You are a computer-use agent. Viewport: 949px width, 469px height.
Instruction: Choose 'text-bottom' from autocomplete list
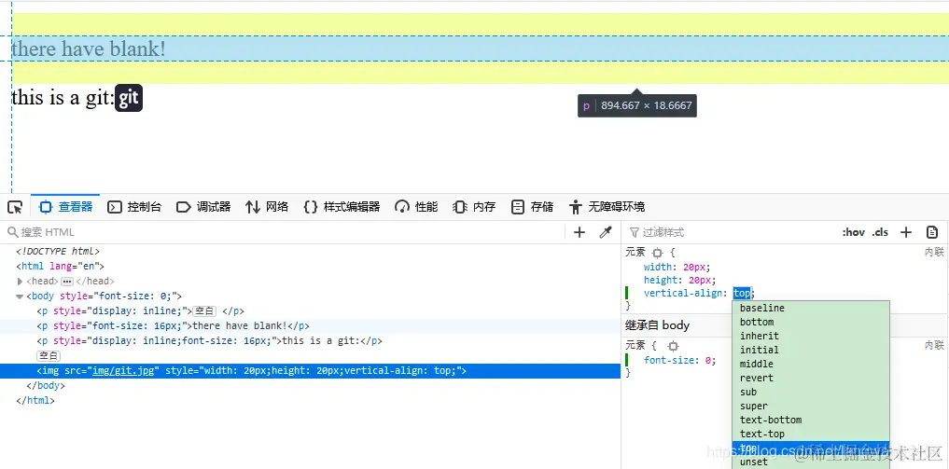[x=810, y=420]
